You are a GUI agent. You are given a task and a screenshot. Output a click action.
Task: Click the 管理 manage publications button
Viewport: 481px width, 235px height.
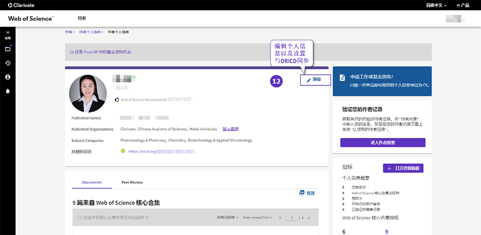(x=307, y=193)
